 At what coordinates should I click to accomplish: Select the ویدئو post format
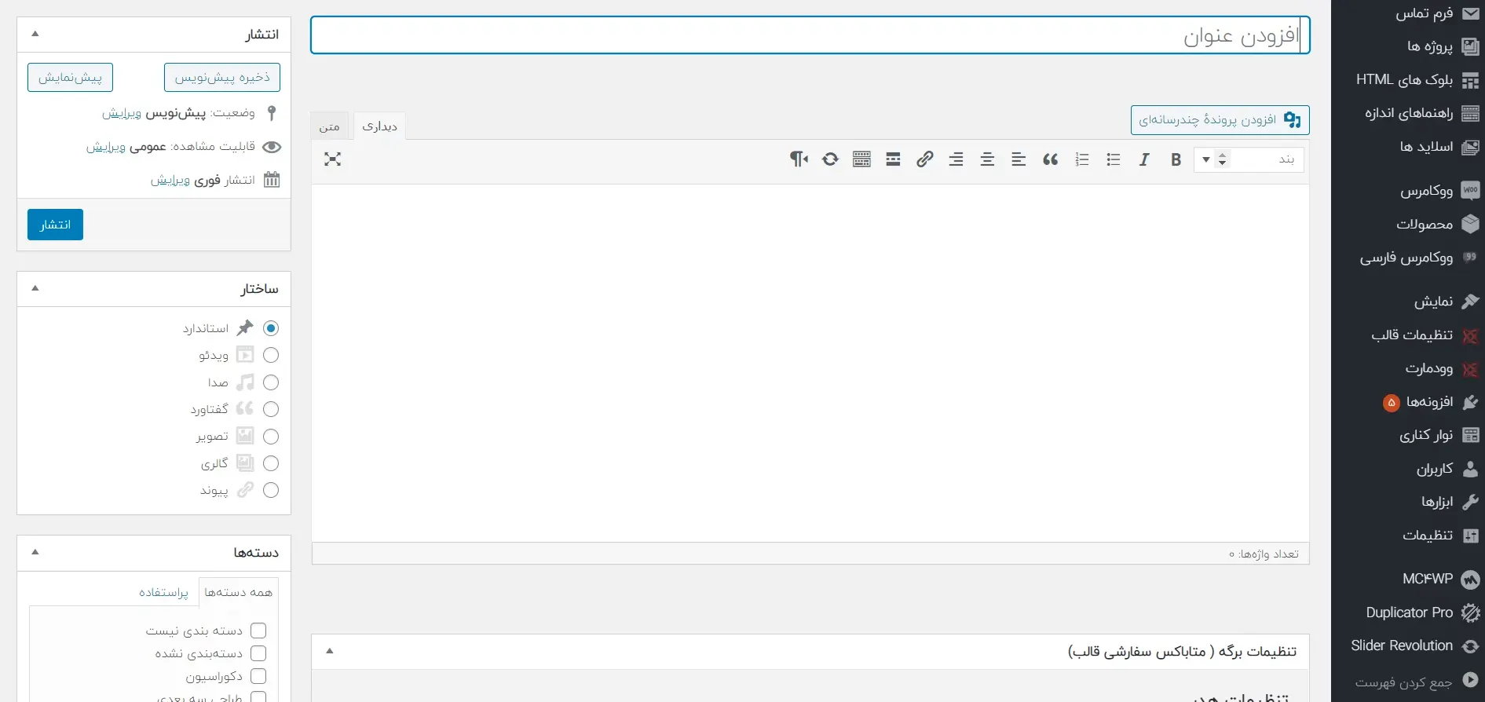(271, 355)
